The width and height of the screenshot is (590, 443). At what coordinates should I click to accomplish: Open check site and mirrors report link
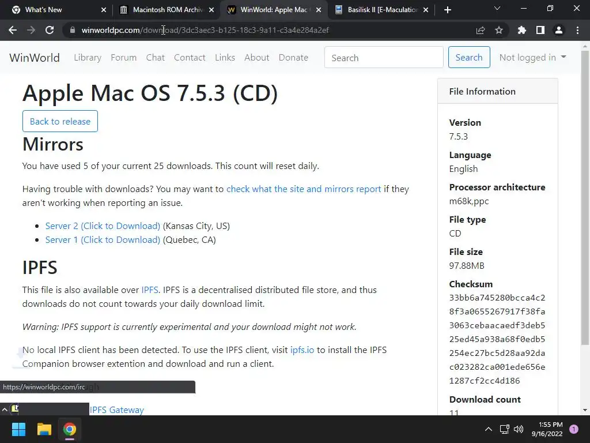[304, 189]
